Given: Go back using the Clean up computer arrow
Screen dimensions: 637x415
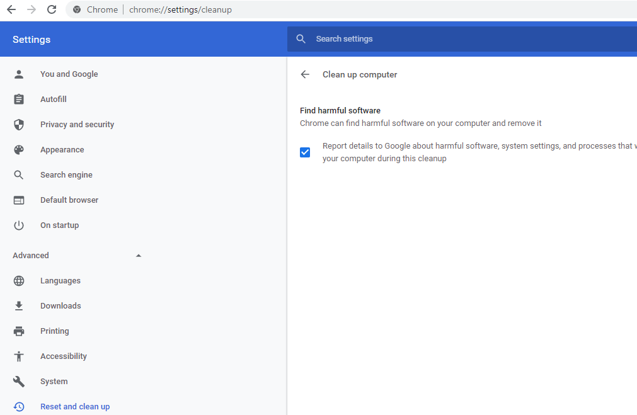Looking at the screenshot, I should point(305,74).
